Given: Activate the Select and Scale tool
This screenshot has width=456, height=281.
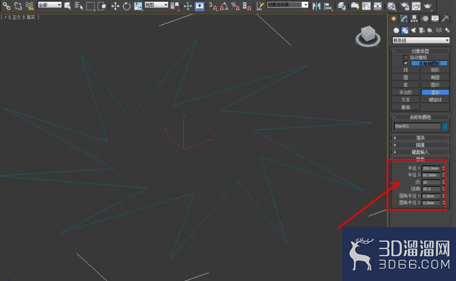Looking at the screenshot, I should click(x=138, y=6).
